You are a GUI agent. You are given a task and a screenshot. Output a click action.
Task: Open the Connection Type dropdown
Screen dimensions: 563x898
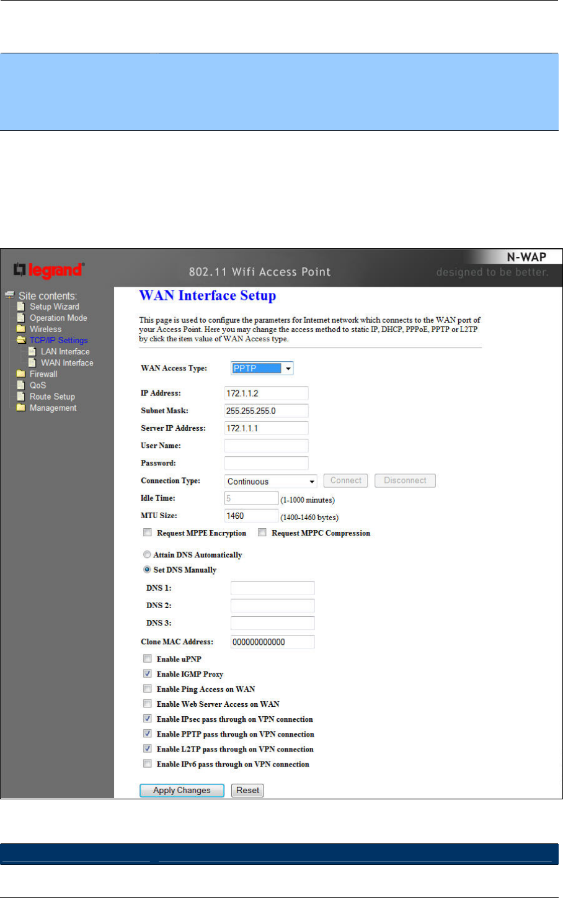pos(271,481)
